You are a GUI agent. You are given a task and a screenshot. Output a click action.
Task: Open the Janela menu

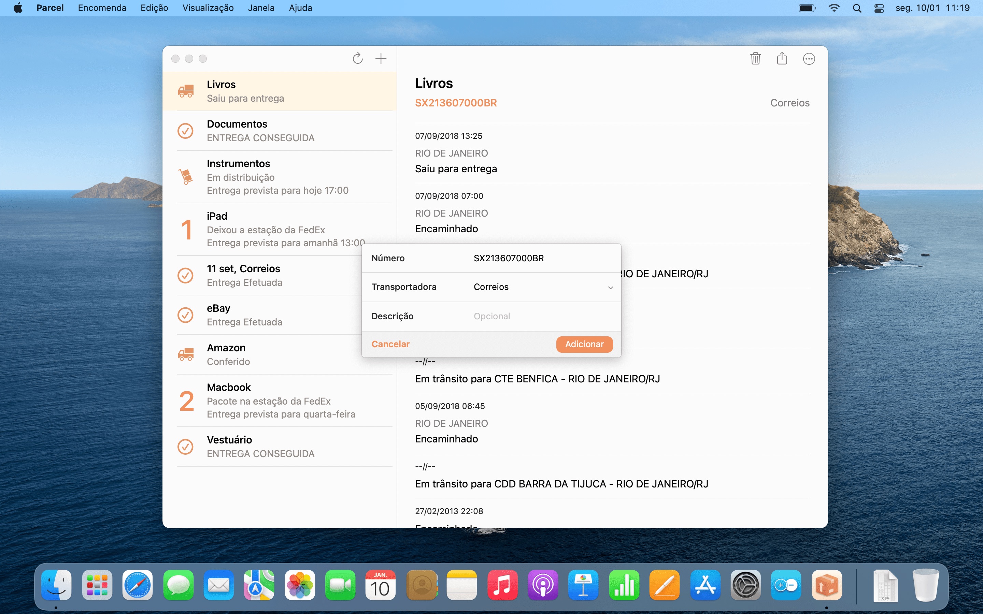pyautogui.click(x=261, y=8)
